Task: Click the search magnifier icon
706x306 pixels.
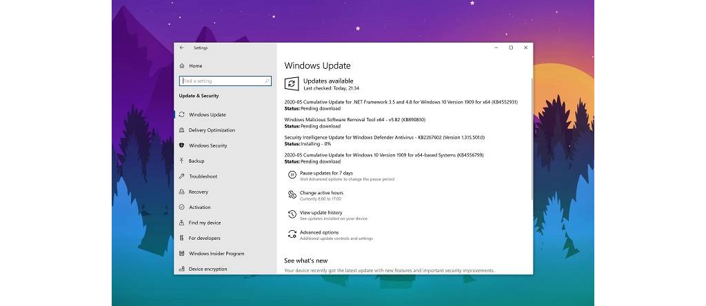Action: (267, 81)
